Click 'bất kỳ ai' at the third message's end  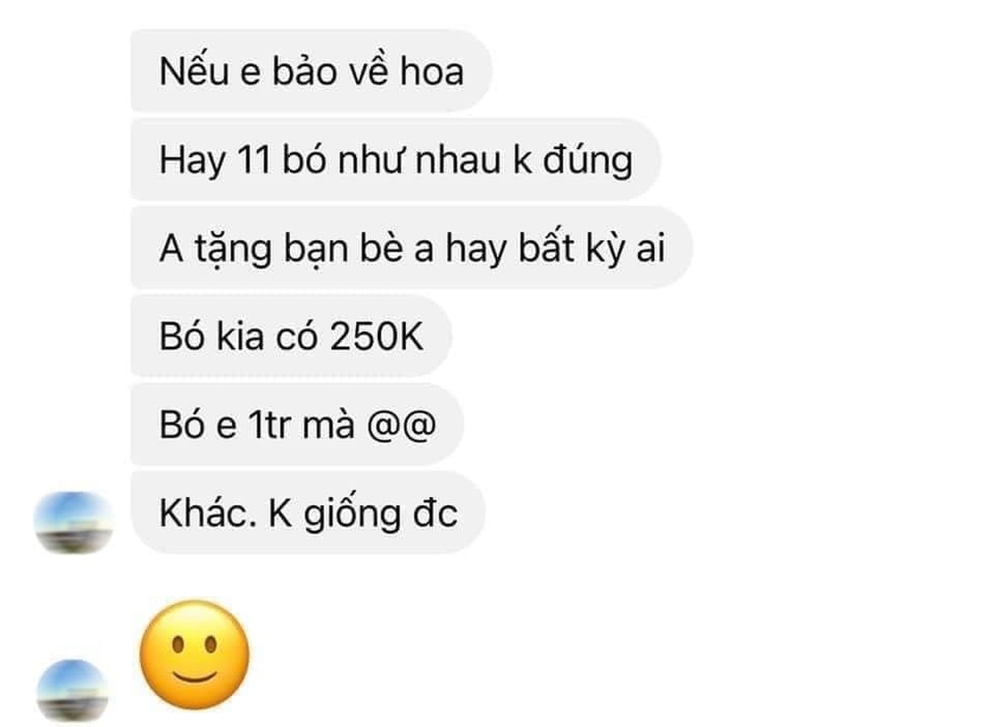coord(592,248)
